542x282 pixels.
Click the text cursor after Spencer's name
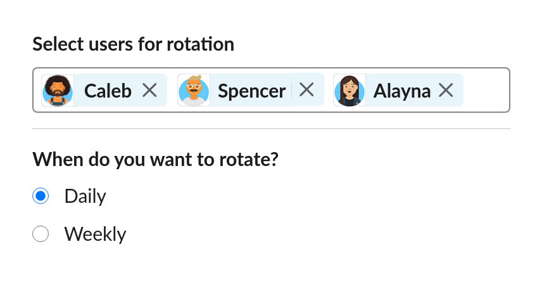tap(291, 91)
